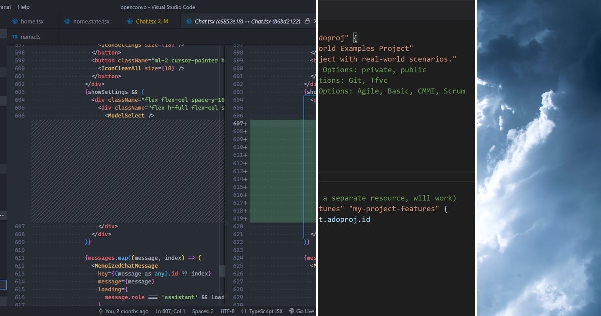The image size is (601, 316).
Task: Open the name.ts editor tab
Action: (x=30, y=36)
